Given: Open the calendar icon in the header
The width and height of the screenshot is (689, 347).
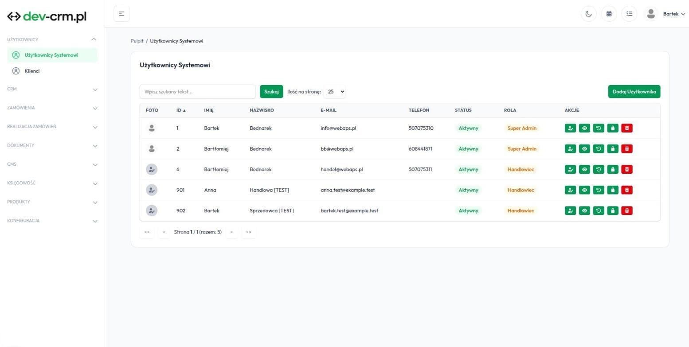Looking at the screenshot, I should (x=609, y=14).
